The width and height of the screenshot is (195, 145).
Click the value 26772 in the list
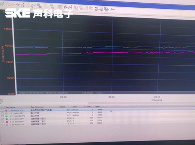[x=69, y=115]
